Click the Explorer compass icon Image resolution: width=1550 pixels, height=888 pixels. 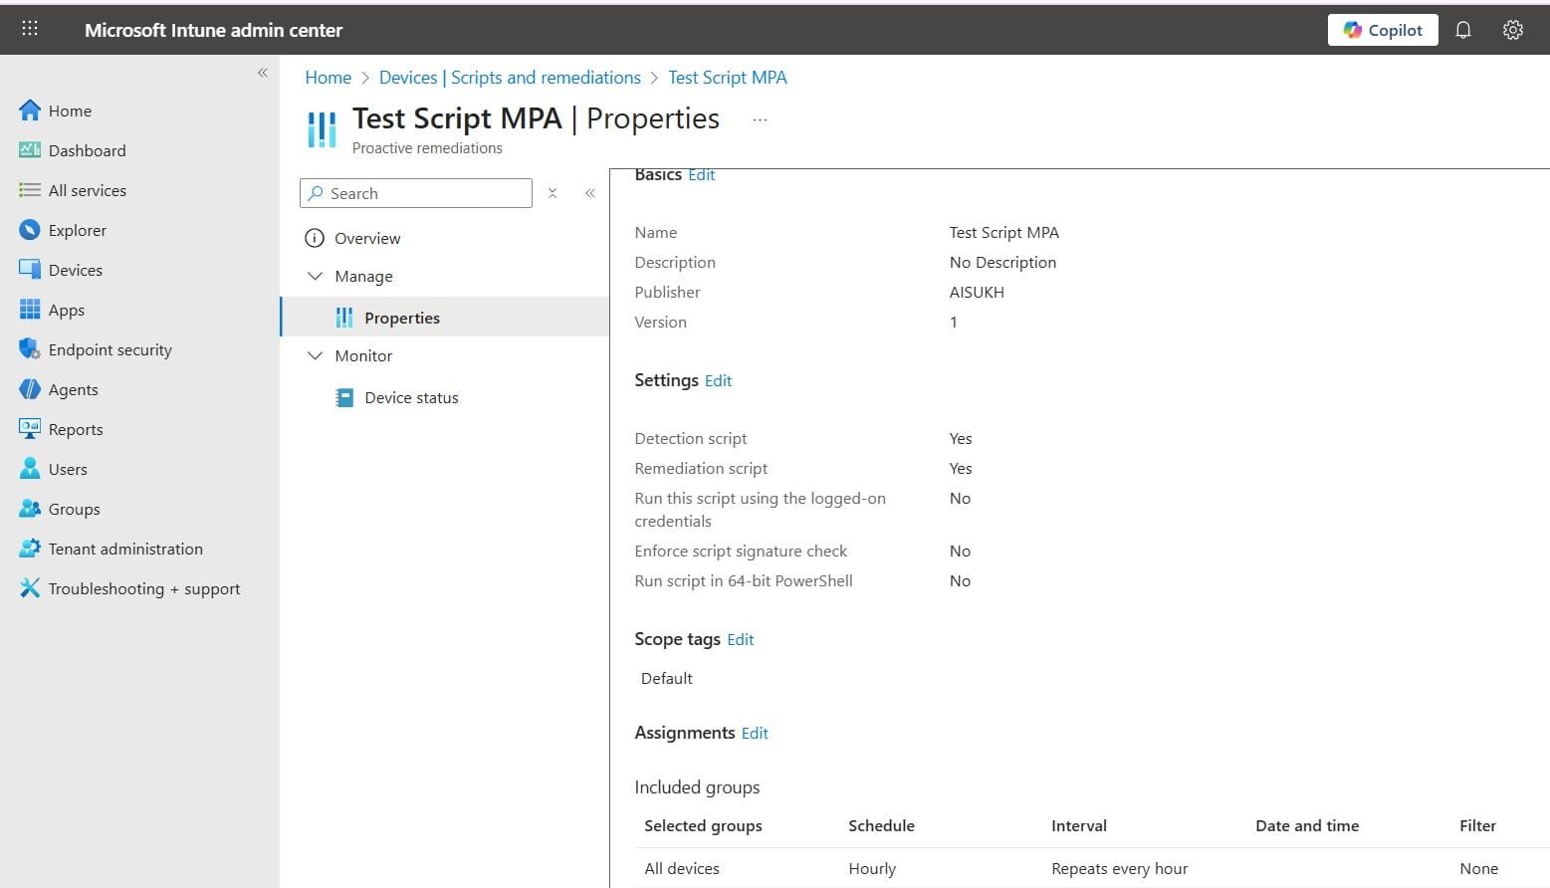pos(30,230)
